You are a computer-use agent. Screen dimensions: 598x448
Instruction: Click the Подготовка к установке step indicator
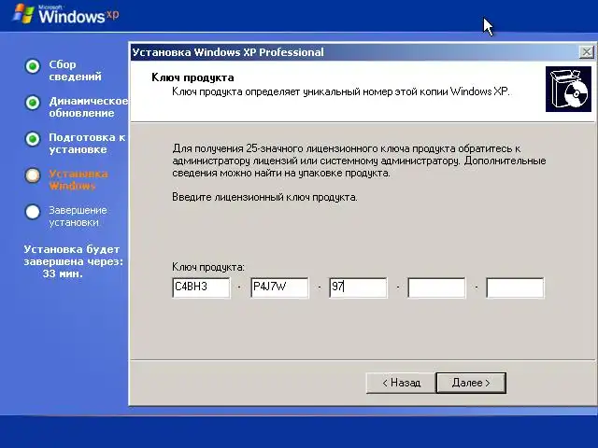pyautogui.click(x=33, y=139)
